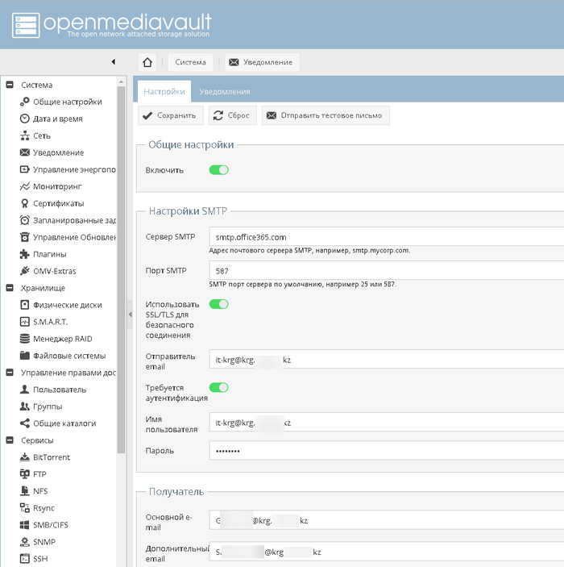Viewport: 564px width, 567px height.
Task: Click the Дополнительный email field
Action: [386, 552]
